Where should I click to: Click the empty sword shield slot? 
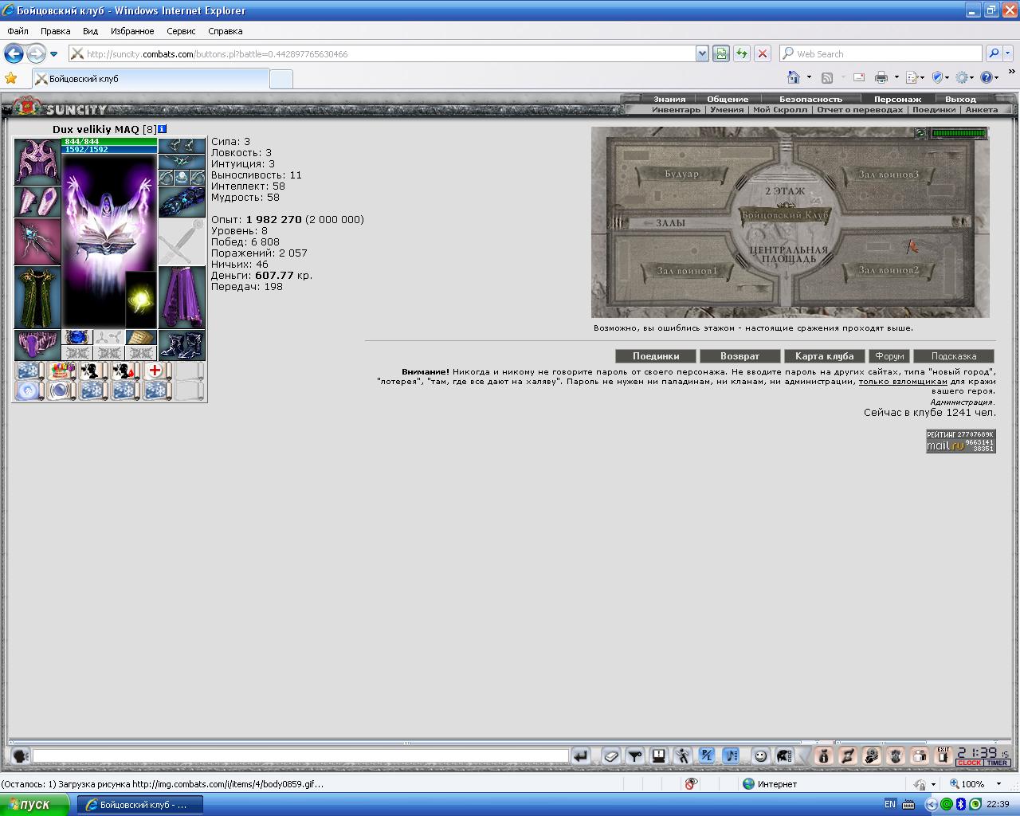click(x=182, y=241)
